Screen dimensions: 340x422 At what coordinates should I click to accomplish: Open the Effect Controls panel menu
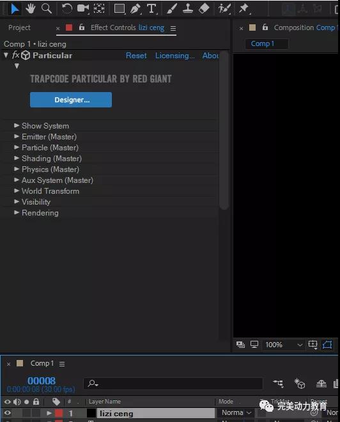click(x=173, y=28)
